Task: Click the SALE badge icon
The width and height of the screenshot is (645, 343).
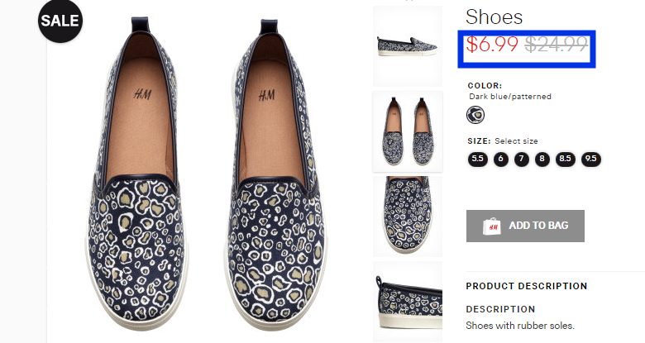Action: click(60, 21)
